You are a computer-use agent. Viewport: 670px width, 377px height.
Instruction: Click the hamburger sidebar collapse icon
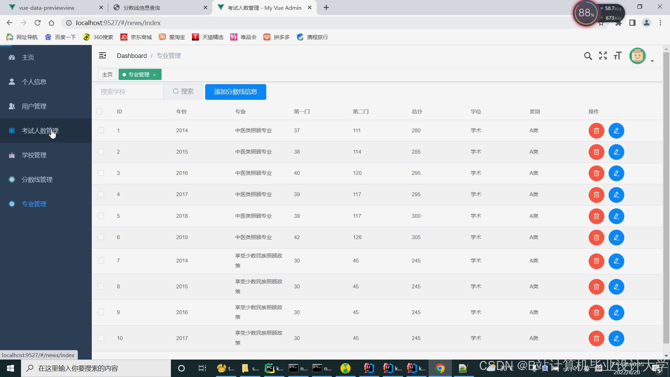(x=102, y=56)
